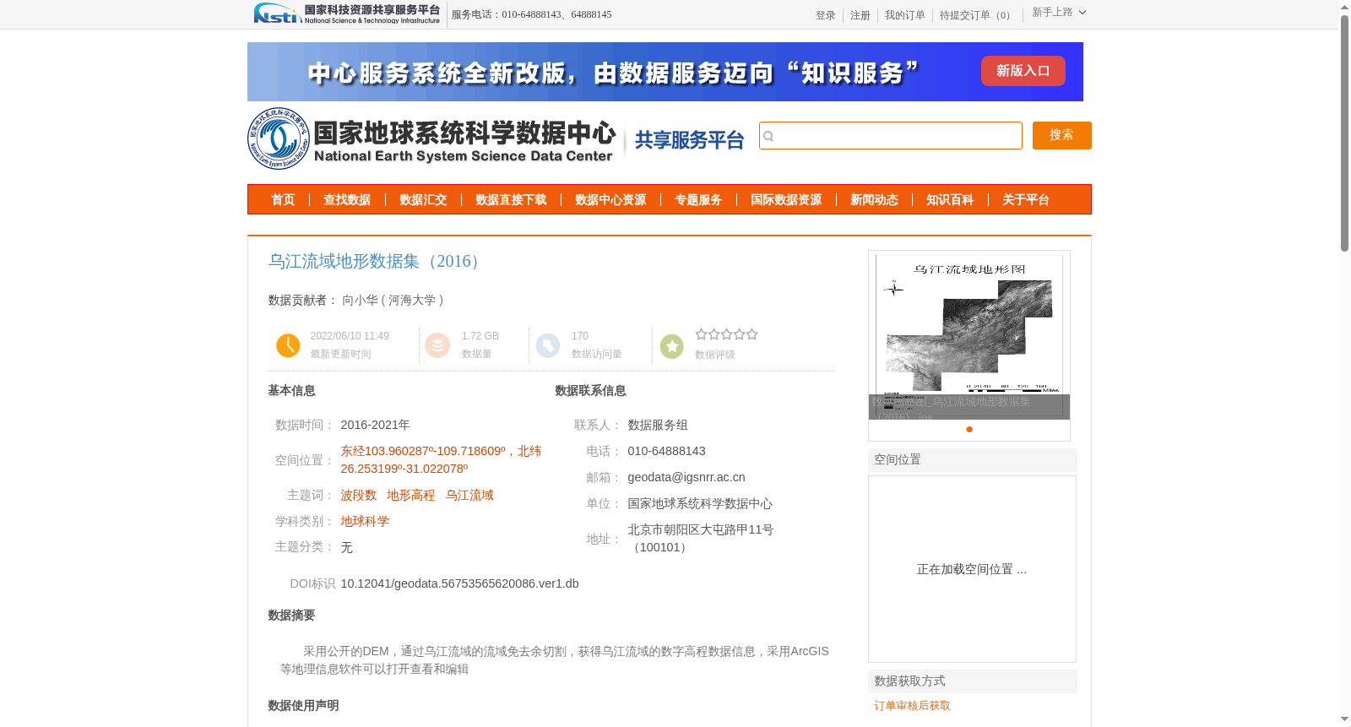
Task: Open 关于平台 menu item
Action: coord(1026,200)
